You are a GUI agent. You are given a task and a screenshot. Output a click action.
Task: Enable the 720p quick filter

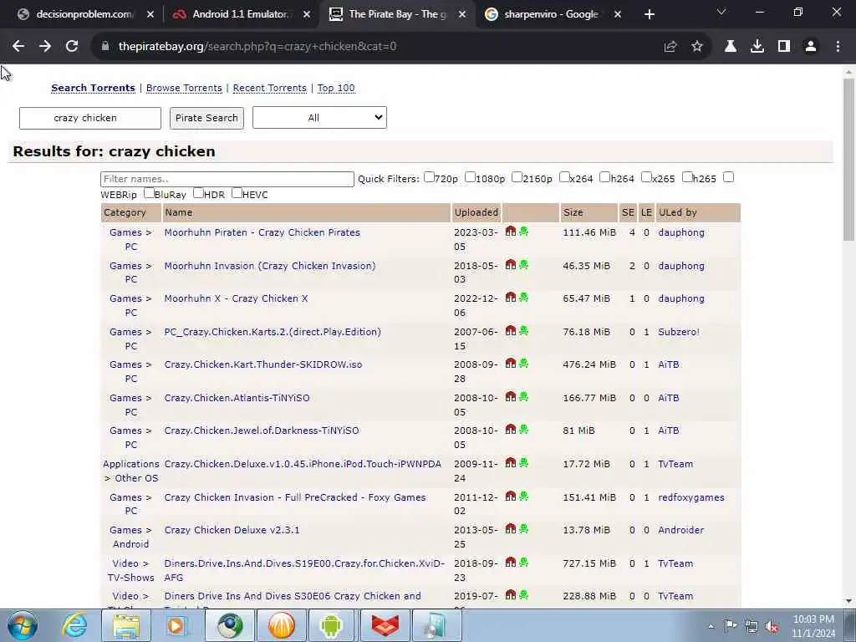(429, 177)
